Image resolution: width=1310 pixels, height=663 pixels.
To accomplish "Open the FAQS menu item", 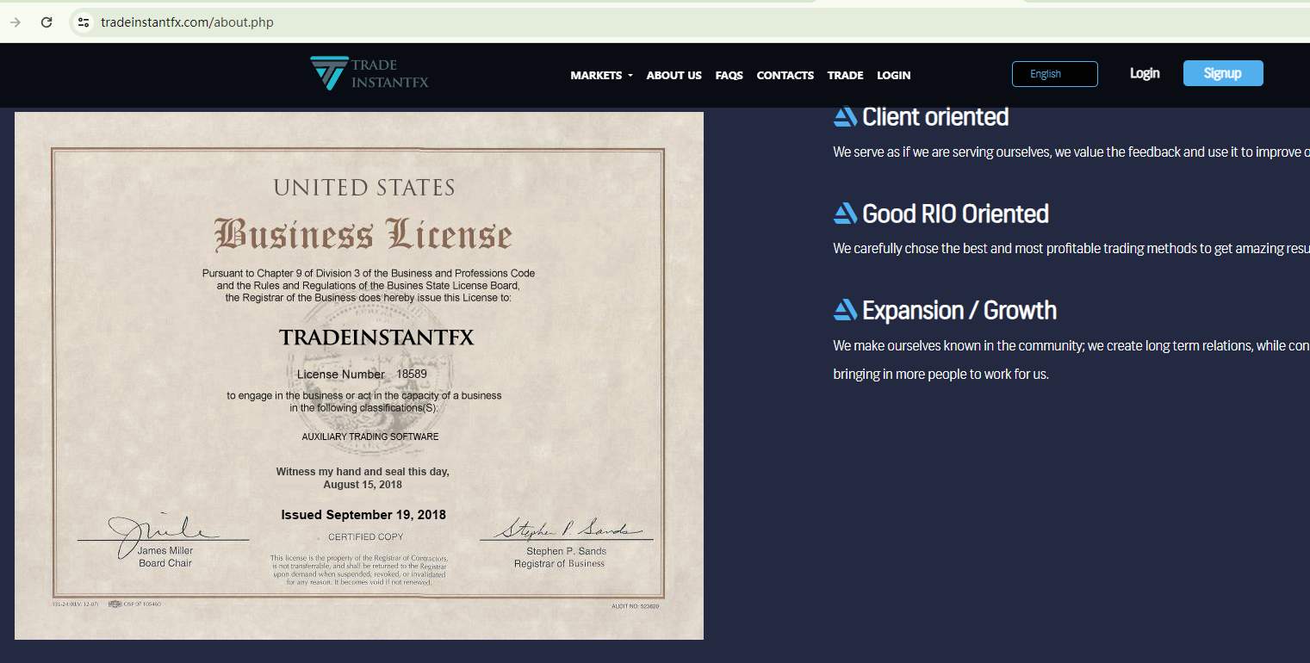I will pos(729,76).
